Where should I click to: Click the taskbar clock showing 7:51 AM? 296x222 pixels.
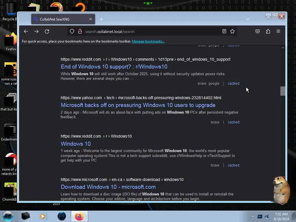pos(281,217)
